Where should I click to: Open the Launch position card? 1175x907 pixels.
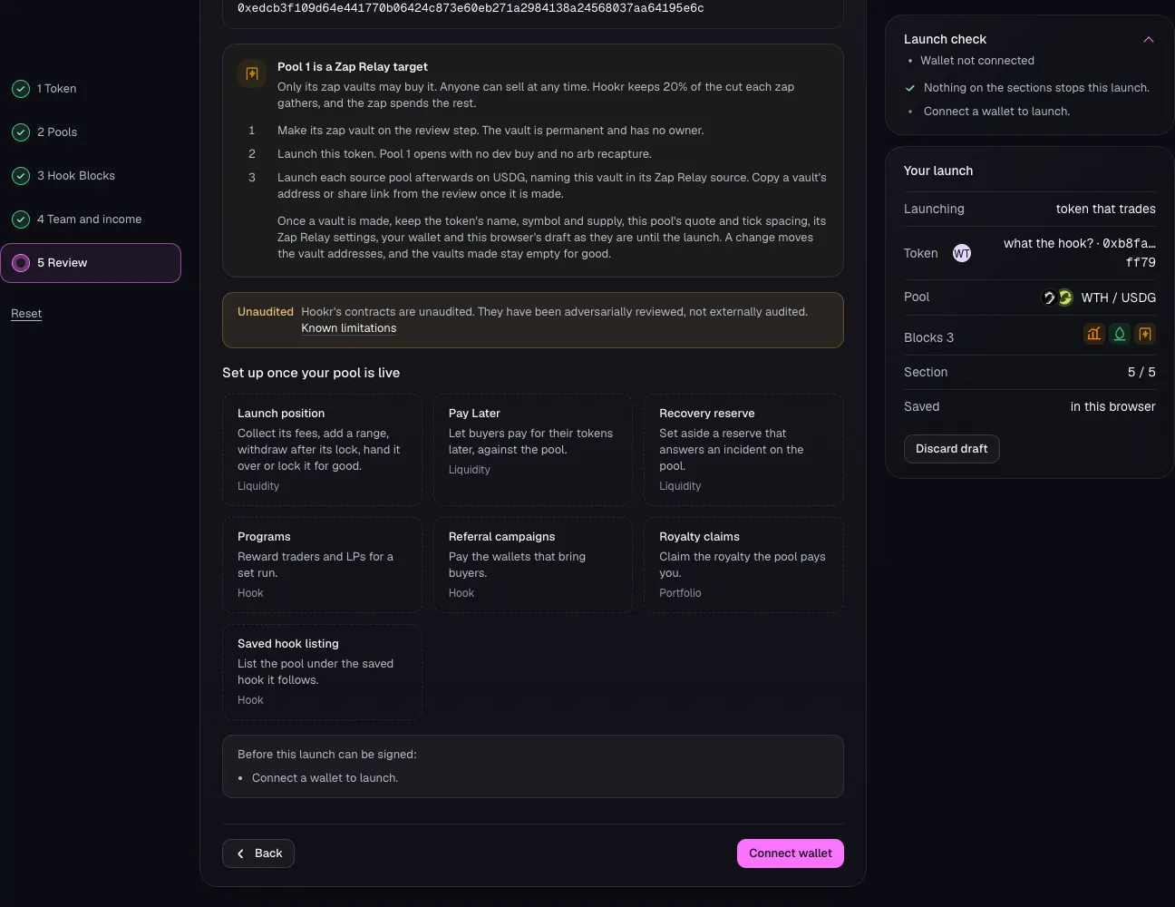[322, 450]
